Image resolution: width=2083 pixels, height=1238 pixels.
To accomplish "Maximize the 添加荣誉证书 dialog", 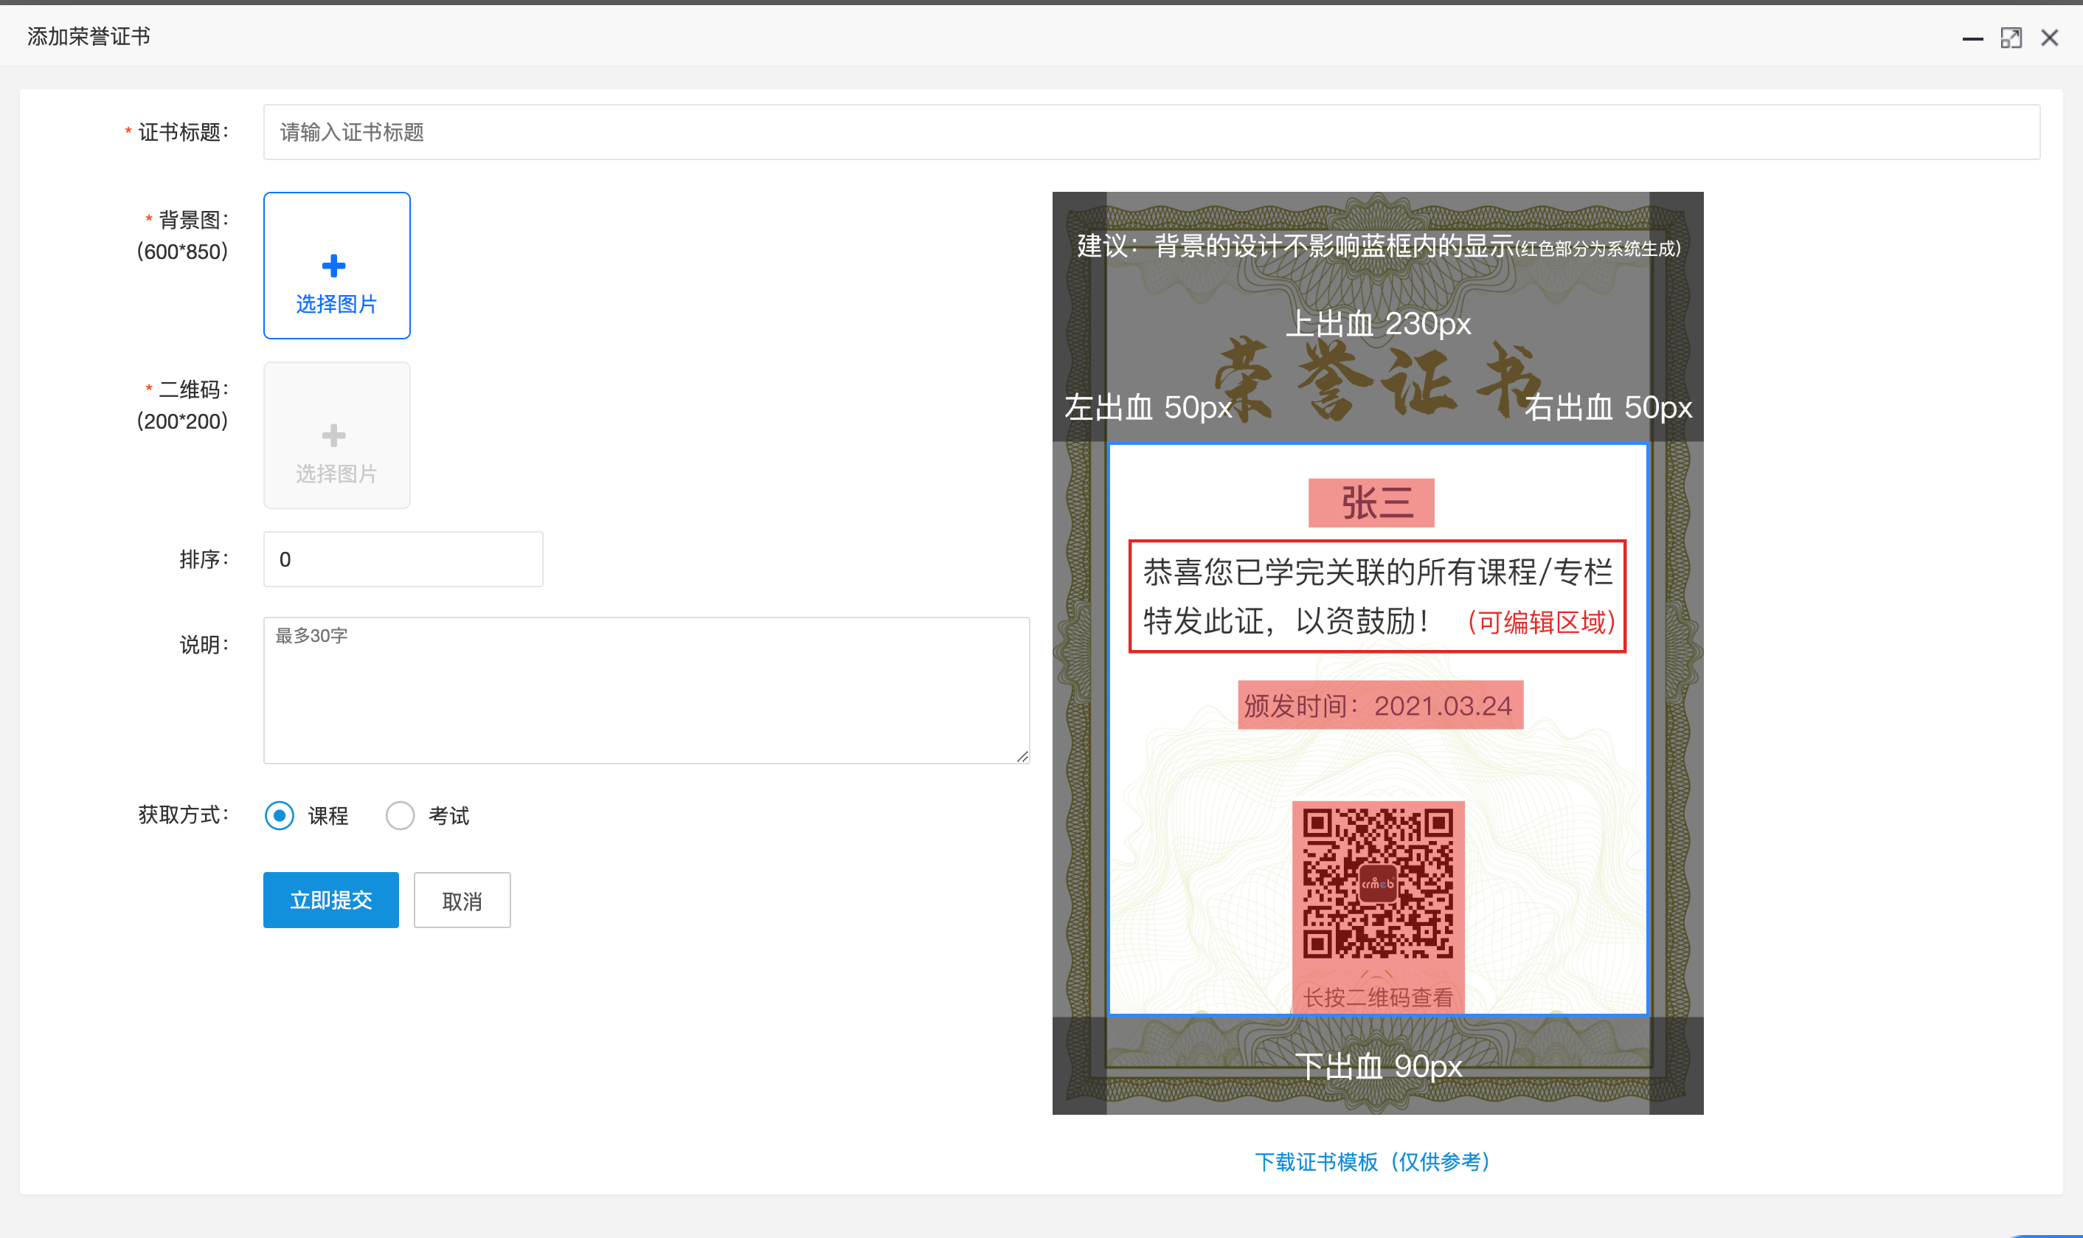I will (x=2011, y=38).
